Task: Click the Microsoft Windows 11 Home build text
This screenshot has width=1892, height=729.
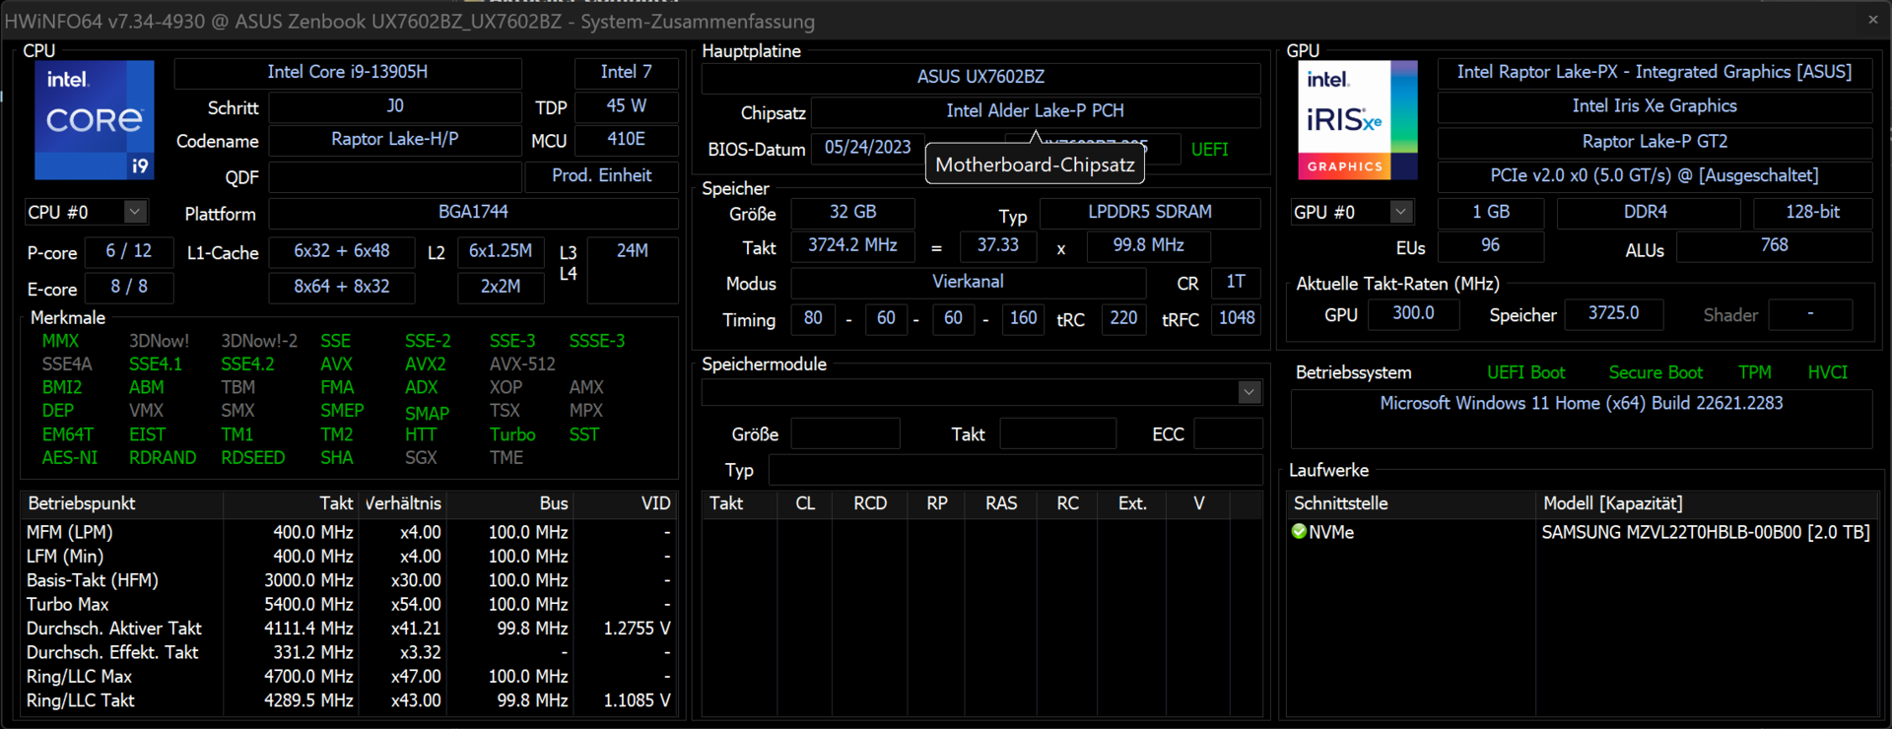Action: pos(1582,403)
